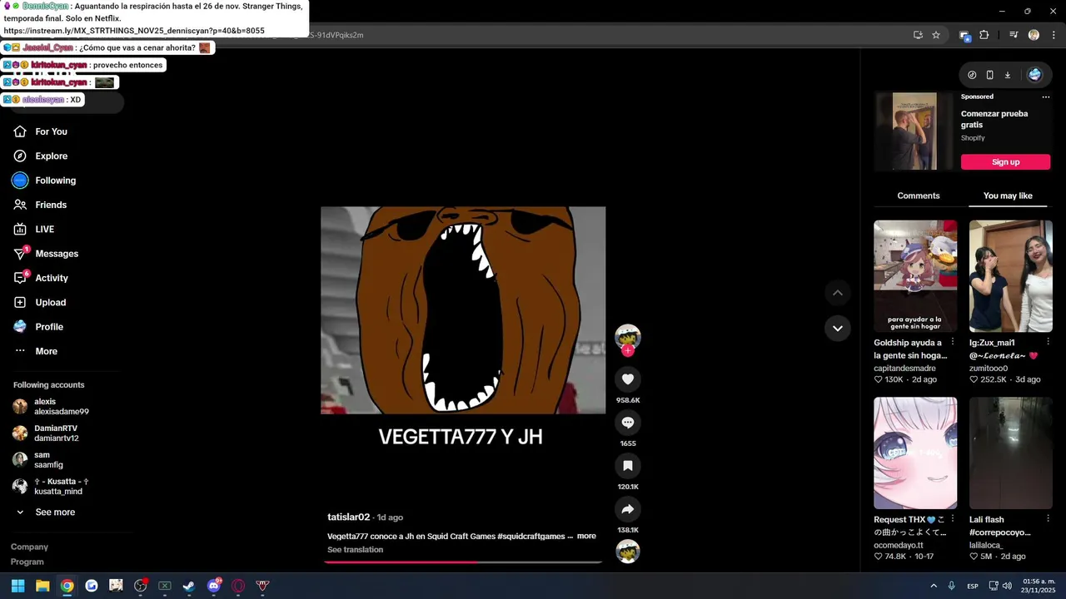Share the video with the arrow icon
Viewport: 1066px width, 599px height.
coord(628,509)
